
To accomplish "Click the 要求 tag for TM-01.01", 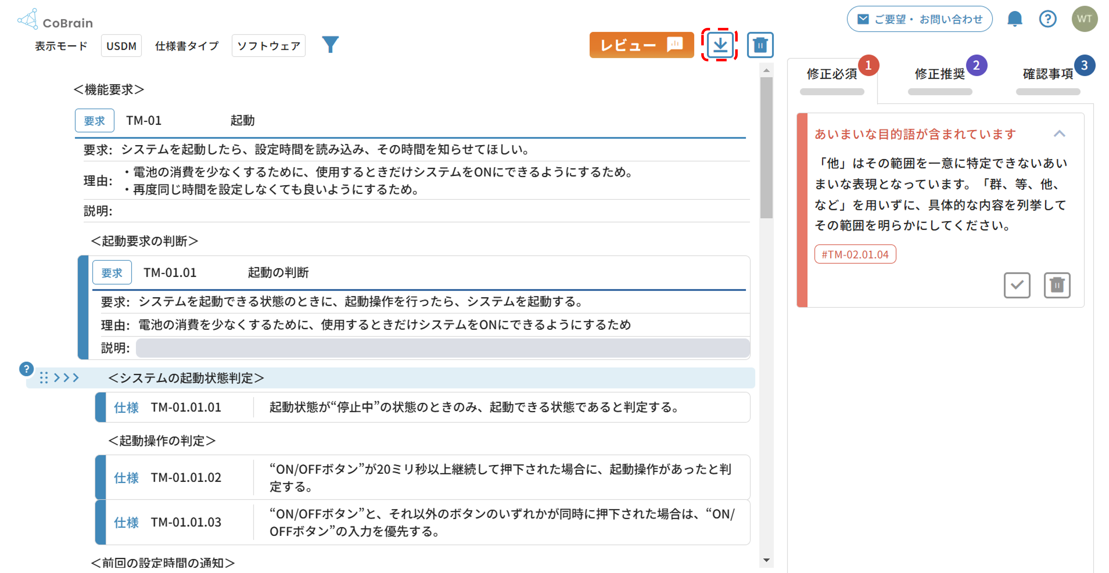I will [112, 272].
